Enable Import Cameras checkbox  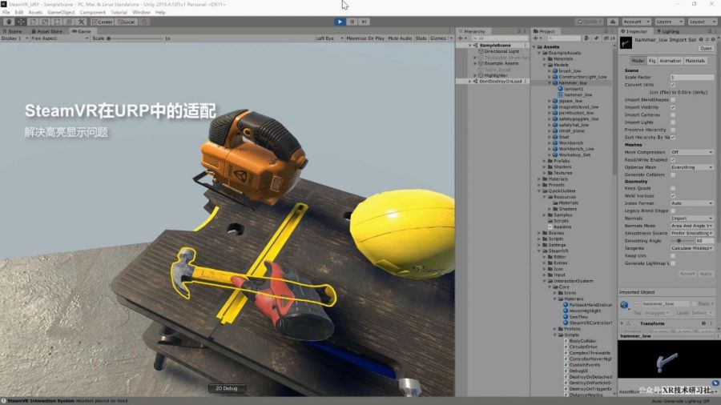coord(673,114)
